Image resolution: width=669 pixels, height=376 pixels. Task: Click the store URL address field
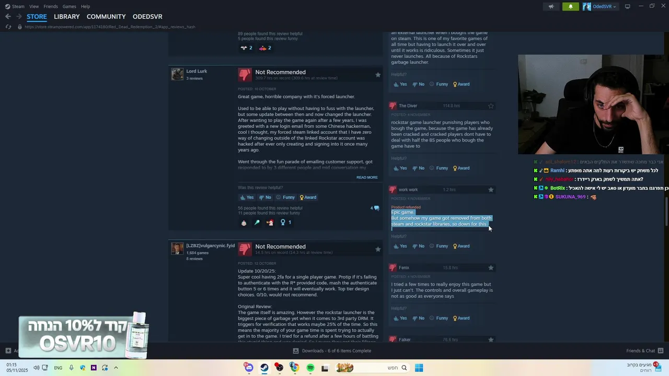click(110, 27)
